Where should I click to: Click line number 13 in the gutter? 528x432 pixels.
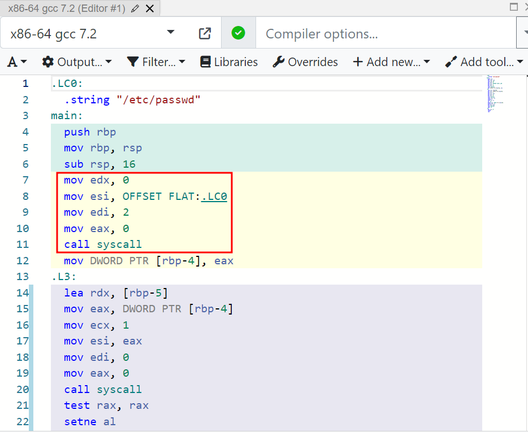pyautogui.click(x=23, y=277)
